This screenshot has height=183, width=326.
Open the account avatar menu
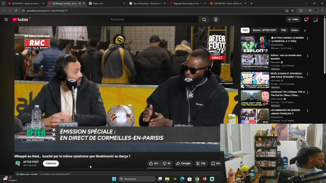pos(316,20)
